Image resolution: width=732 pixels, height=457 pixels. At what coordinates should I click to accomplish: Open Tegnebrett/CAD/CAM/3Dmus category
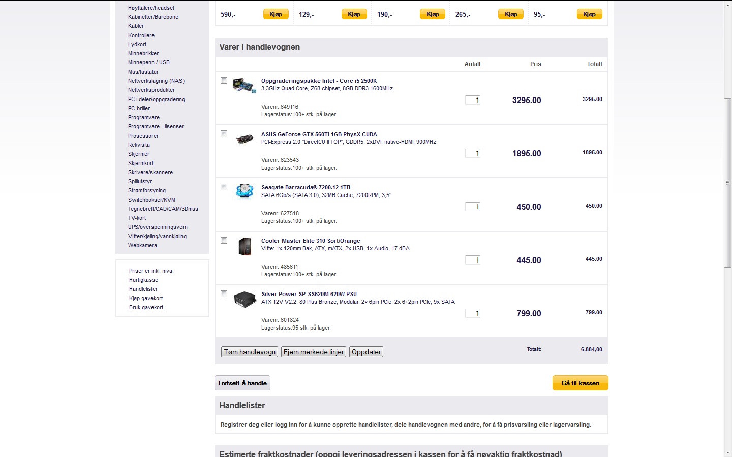tap(163, 209)
